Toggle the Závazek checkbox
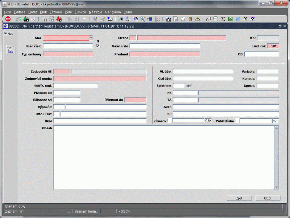This screenshot has height=218, width=290. click(169, 121)
